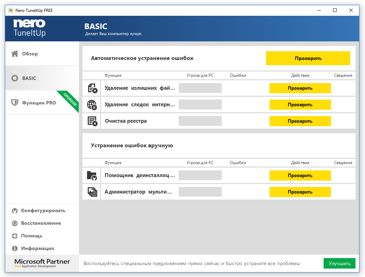Click the Nero TuneItUp logo
Viewport: 365px width, 277px height.
(29, 28)
